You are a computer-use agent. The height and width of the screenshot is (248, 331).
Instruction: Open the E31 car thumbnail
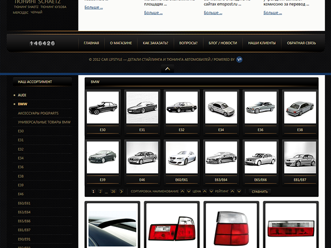click(x=142, y=107)
